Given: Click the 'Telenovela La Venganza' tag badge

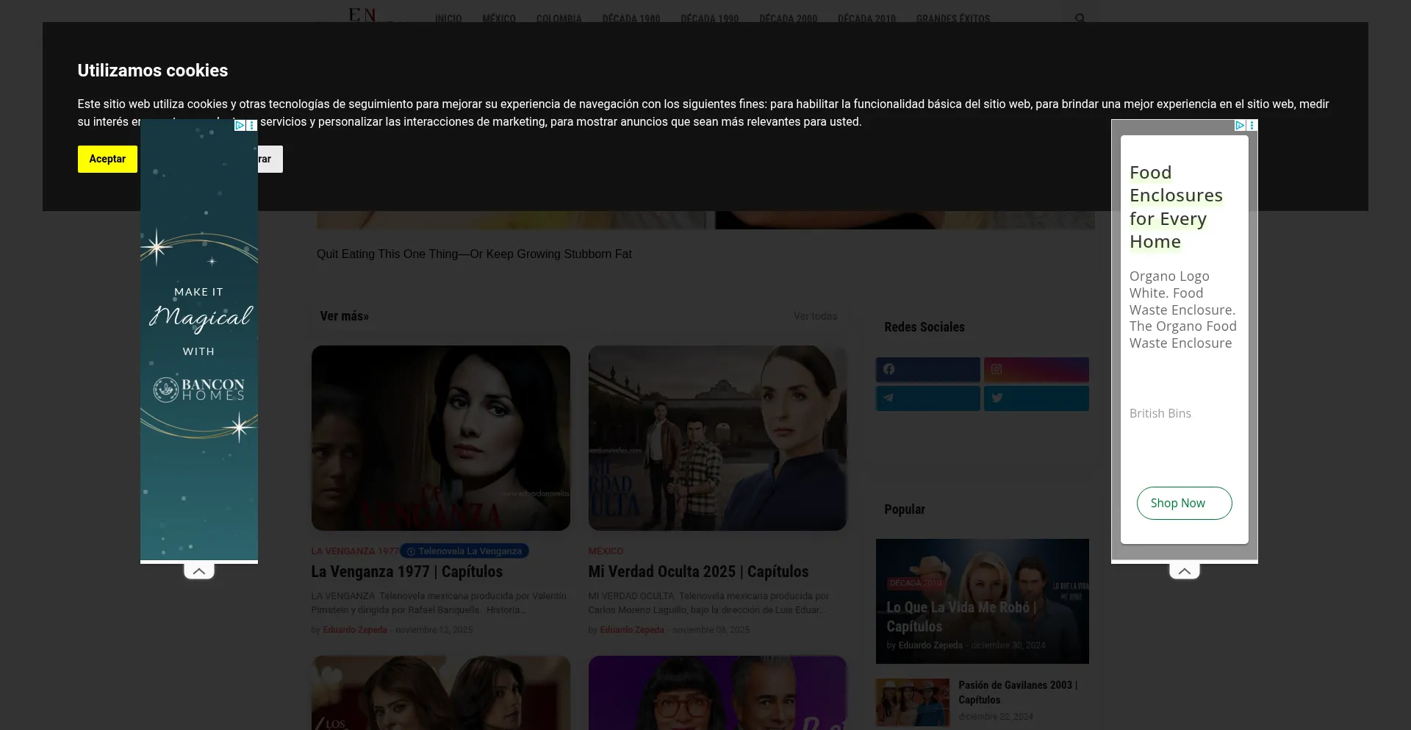Looking at the screenshot, I should point(464,551).
